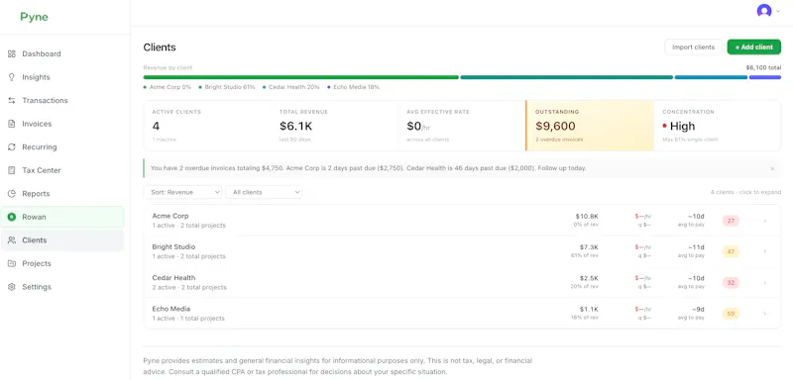Click the $6,100 total label
Image resolution: width=793 pixels, height=380 pixels.
tap(763, 67)
